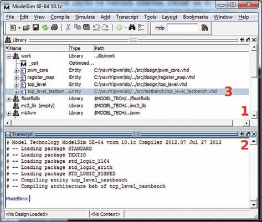Click the Help search icon beside Help field

coord(204,28)
